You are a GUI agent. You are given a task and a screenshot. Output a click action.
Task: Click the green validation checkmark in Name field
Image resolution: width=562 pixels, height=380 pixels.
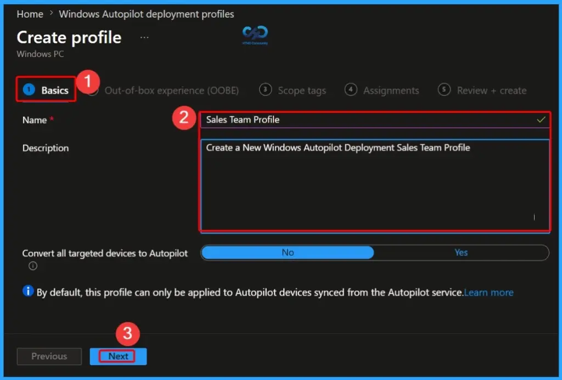click(x=541, y=120)
